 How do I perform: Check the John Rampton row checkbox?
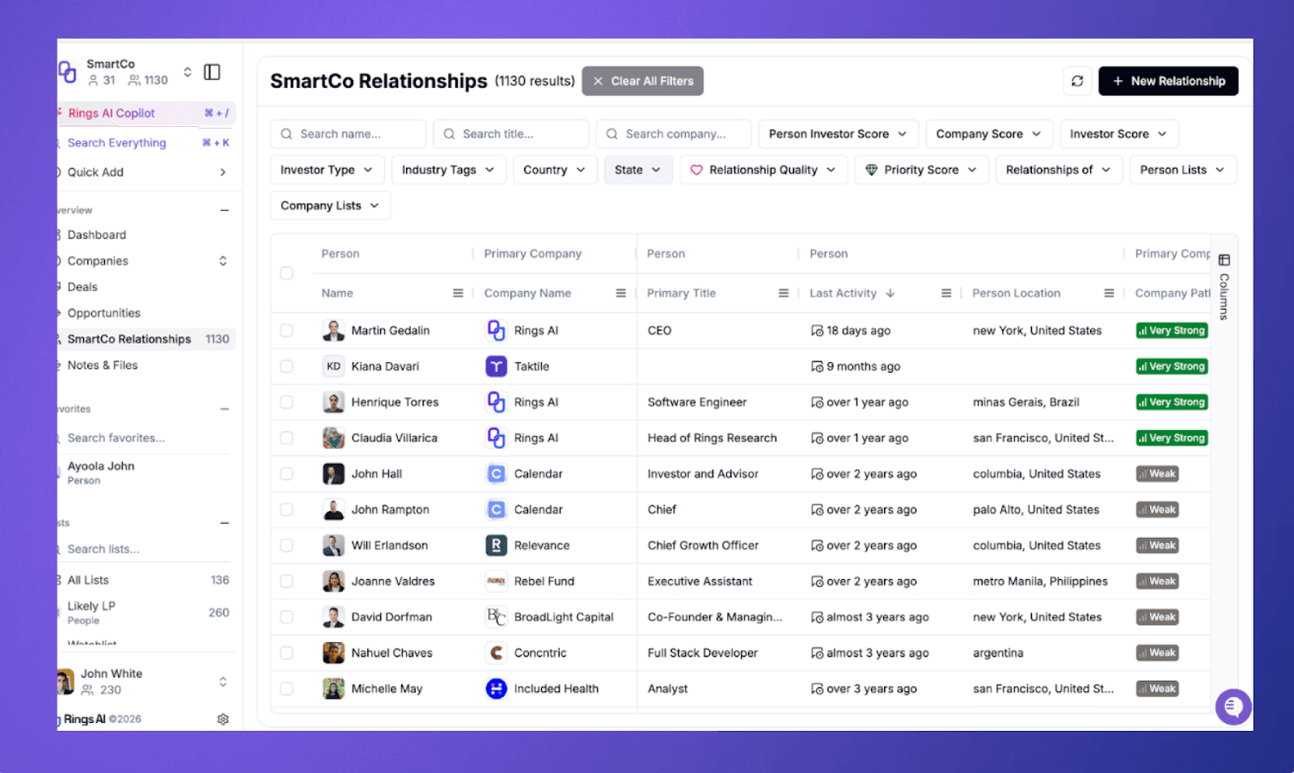286,509
